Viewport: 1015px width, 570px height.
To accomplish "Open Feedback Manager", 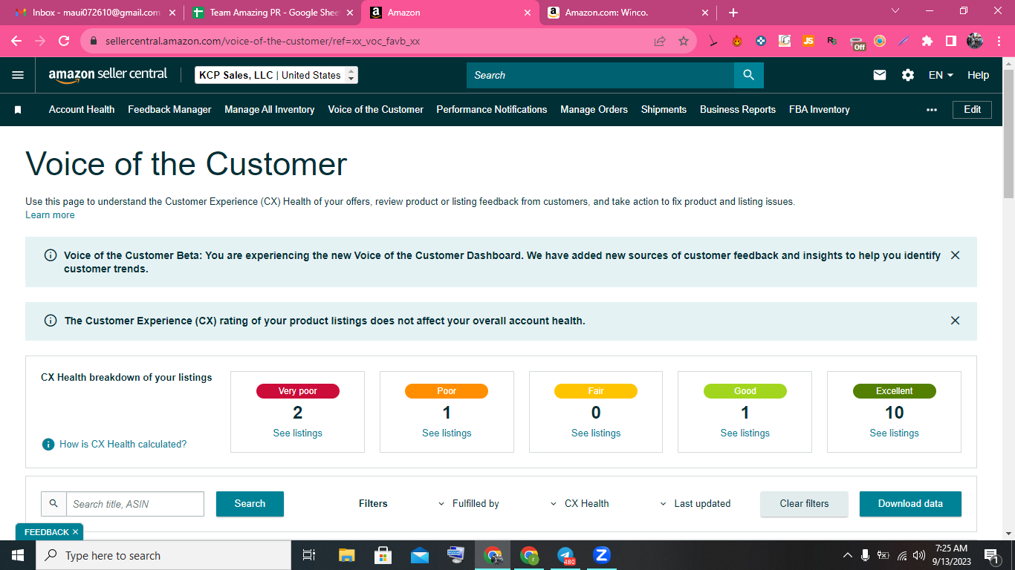I will (x=169, y=110).
